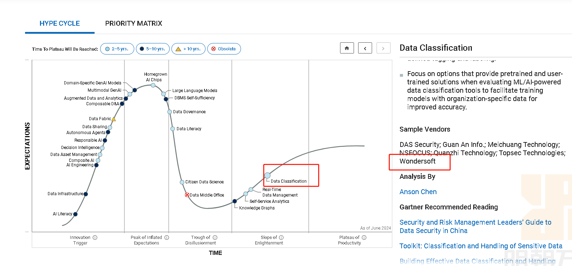Open Toolkit: Classification and Handling of Sensitive Data

click(x=481, y=246)
